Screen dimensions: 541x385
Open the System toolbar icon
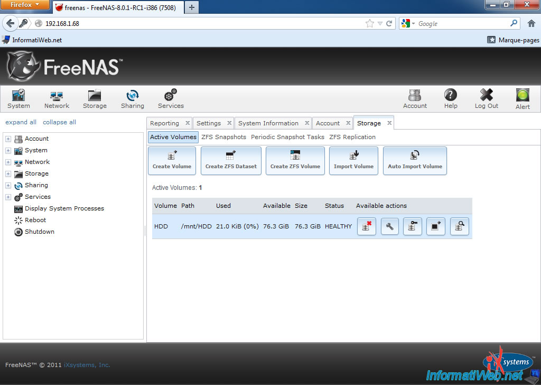pyautogui.click(x=18, y=99)
